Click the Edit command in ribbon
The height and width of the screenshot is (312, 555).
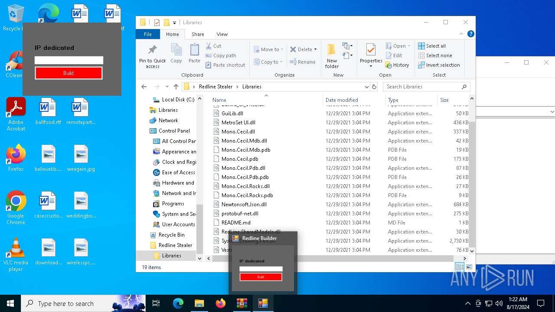[394, 55]
